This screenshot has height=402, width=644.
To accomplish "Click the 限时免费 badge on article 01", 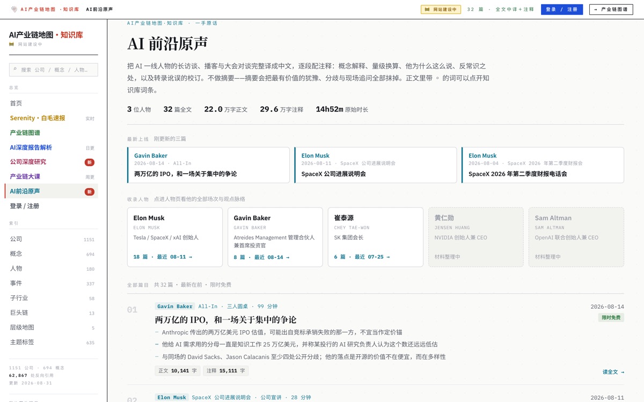I will click(x=611, y=318).
